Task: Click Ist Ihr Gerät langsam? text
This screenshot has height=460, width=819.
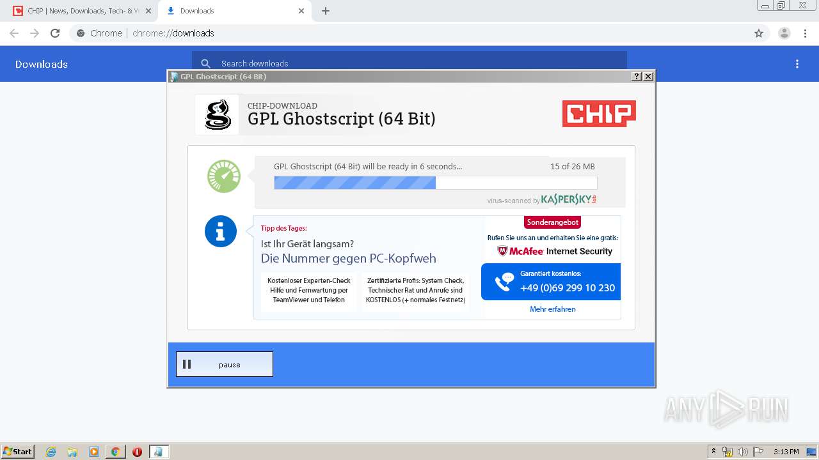Action: [x=307, y=243]
